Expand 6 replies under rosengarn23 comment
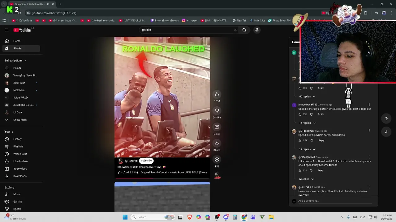 (x=306, y=179)
